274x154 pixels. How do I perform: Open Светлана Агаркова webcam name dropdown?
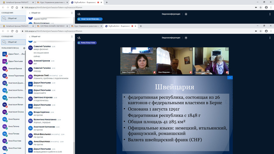coord(202,72)
